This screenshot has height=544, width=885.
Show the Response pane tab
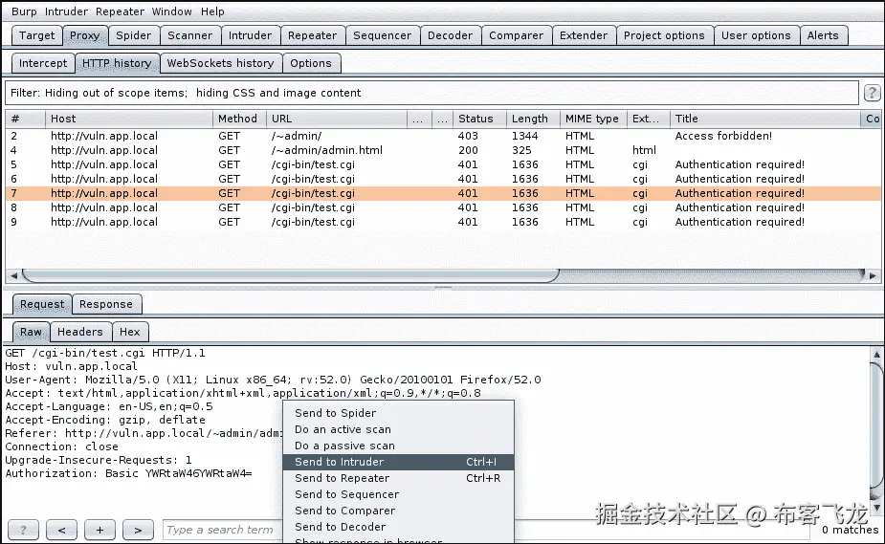[x=106, y=304]
